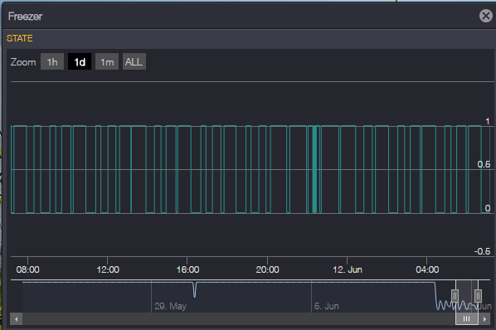Click the navigator right range handle
This screenshot has height=330, width=496.
coord(478,296)
